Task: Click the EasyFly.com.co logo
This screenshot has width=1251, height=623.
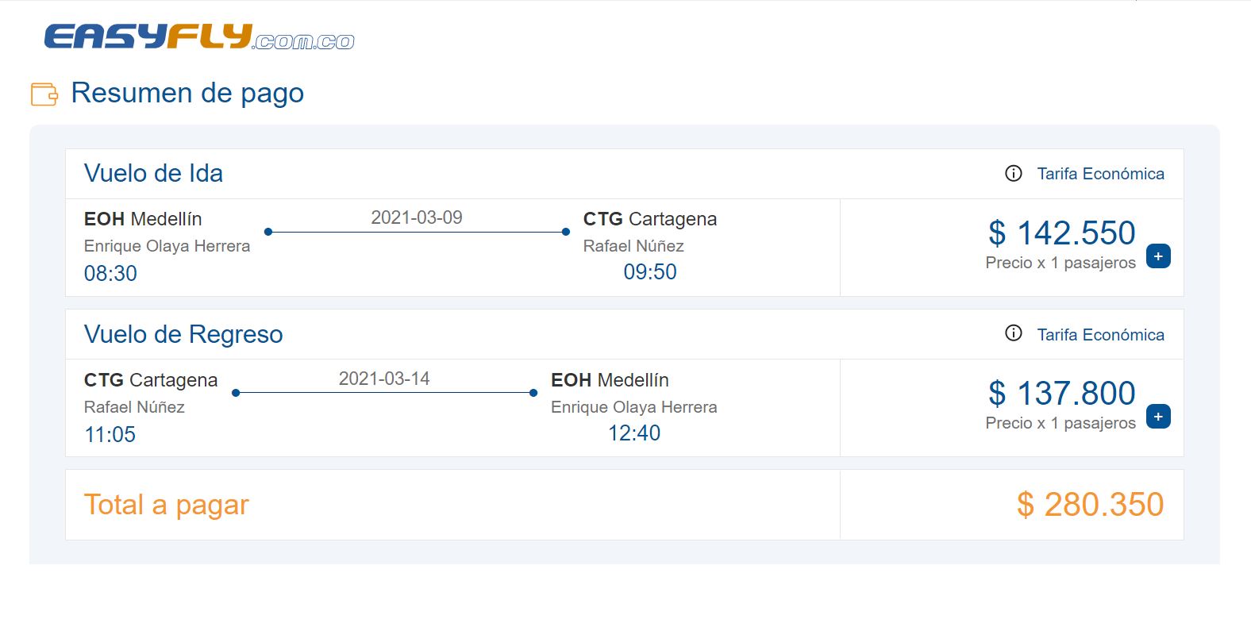Action: (x=199, y=37)
